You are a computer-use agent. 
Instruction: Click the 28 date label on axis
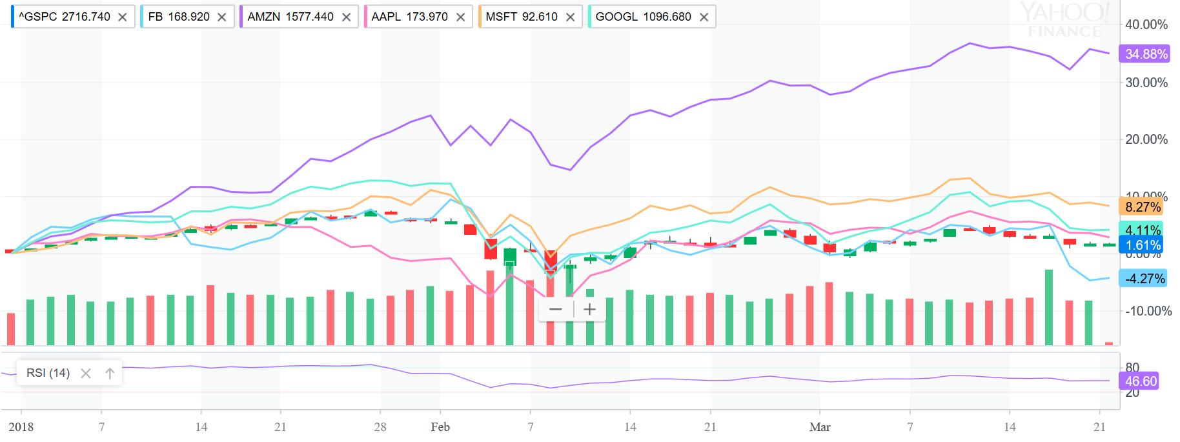380,427
